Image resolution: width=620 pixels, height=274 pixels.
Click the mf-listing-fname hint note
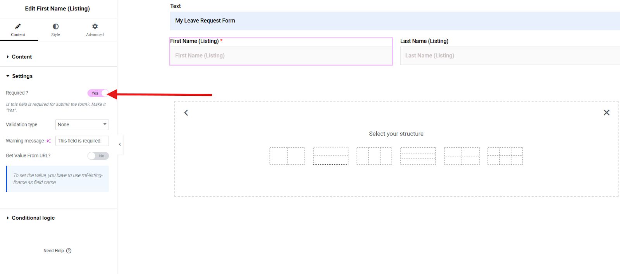pos(58,179)
